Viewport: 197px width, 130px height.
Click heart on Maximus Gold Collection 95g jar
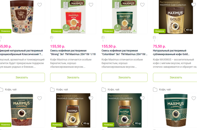pyautogui.click(x=91, y=98)
